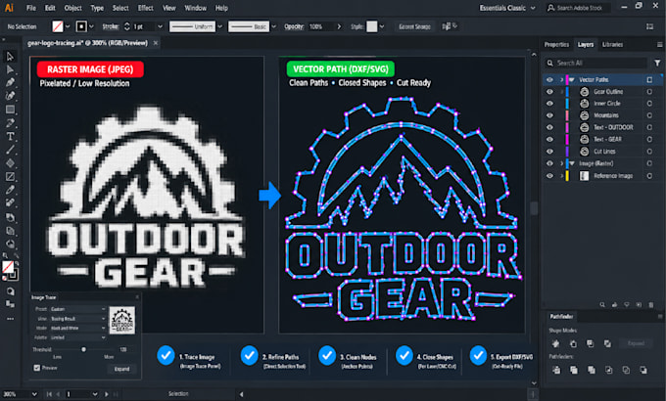This screenshot has width=666, height=401.
Task: Hide the Cut Lines layer
Action: (x=549, y=152)
